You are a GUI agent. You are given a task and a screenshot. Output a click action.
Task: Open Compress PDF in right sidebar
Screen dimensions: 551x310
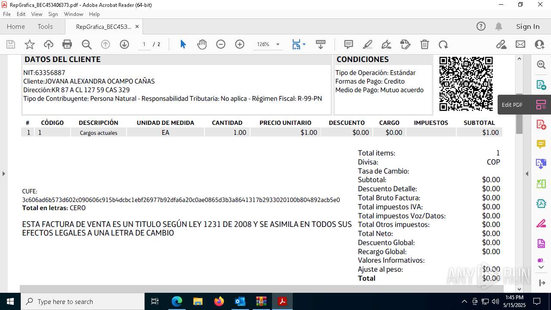(541, 204)
